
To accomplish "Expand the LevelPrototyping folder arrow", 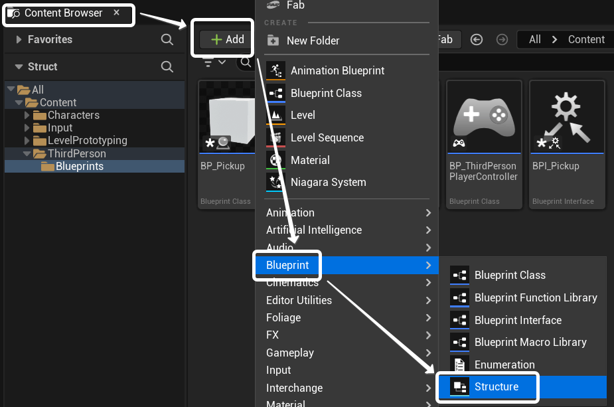I will pos(27,140).
